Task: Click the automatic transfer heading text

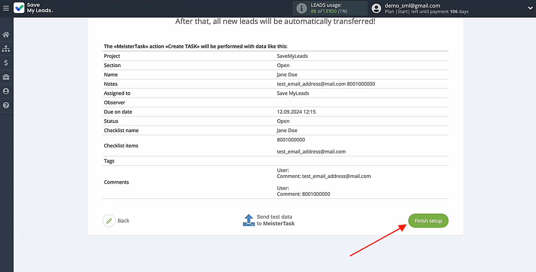Action: point(275,21)
